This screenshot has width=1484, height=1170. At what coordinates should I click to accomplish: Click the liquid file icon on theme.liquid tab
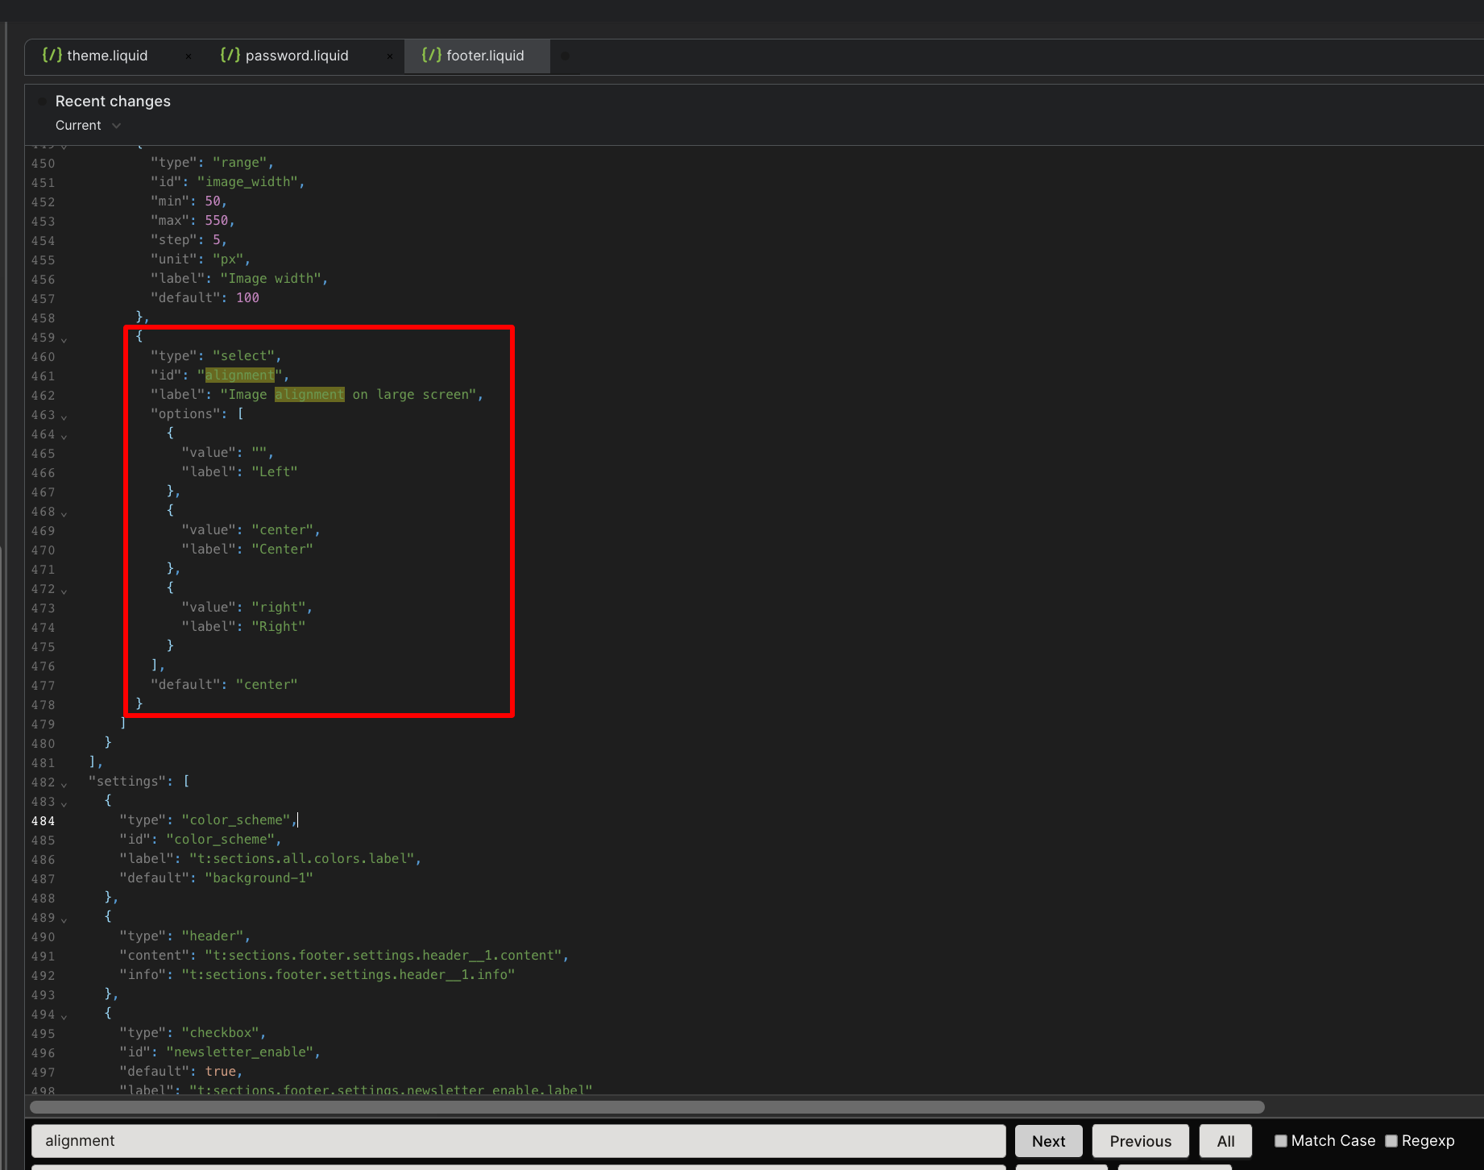click(x=52, y=55)
